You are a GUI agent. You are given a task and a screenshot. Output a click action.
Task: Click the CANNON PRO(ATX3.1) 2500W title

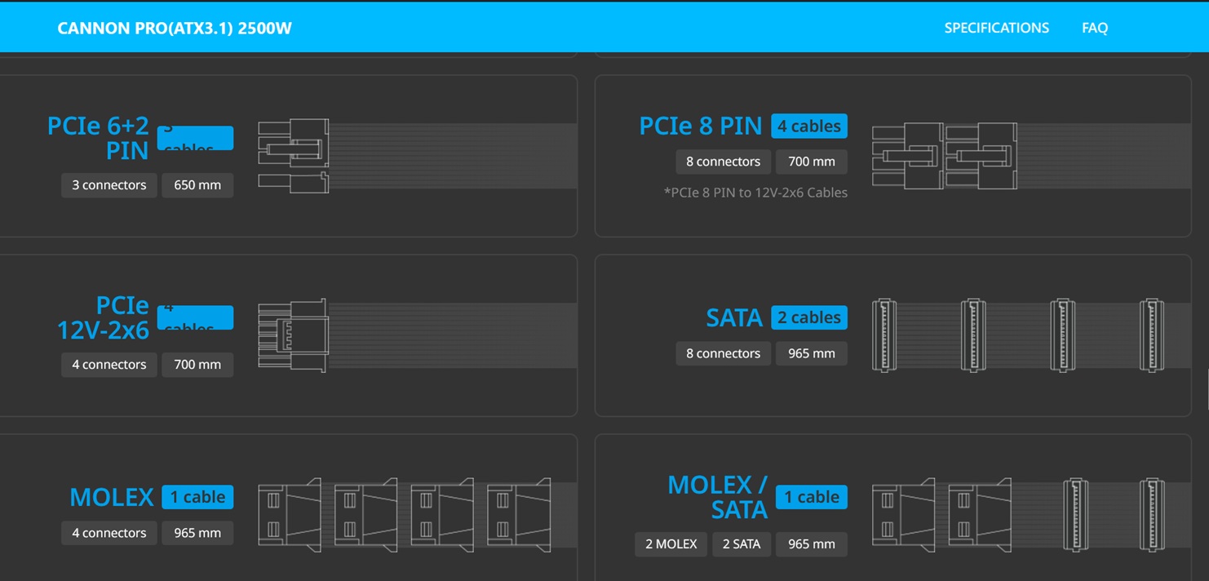pyautogui.click(x=175, y=29)
